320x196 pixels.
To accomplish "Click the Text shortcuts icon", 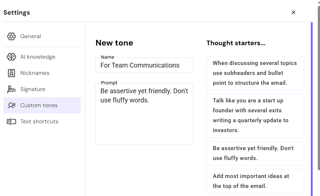I will (11, 121).
